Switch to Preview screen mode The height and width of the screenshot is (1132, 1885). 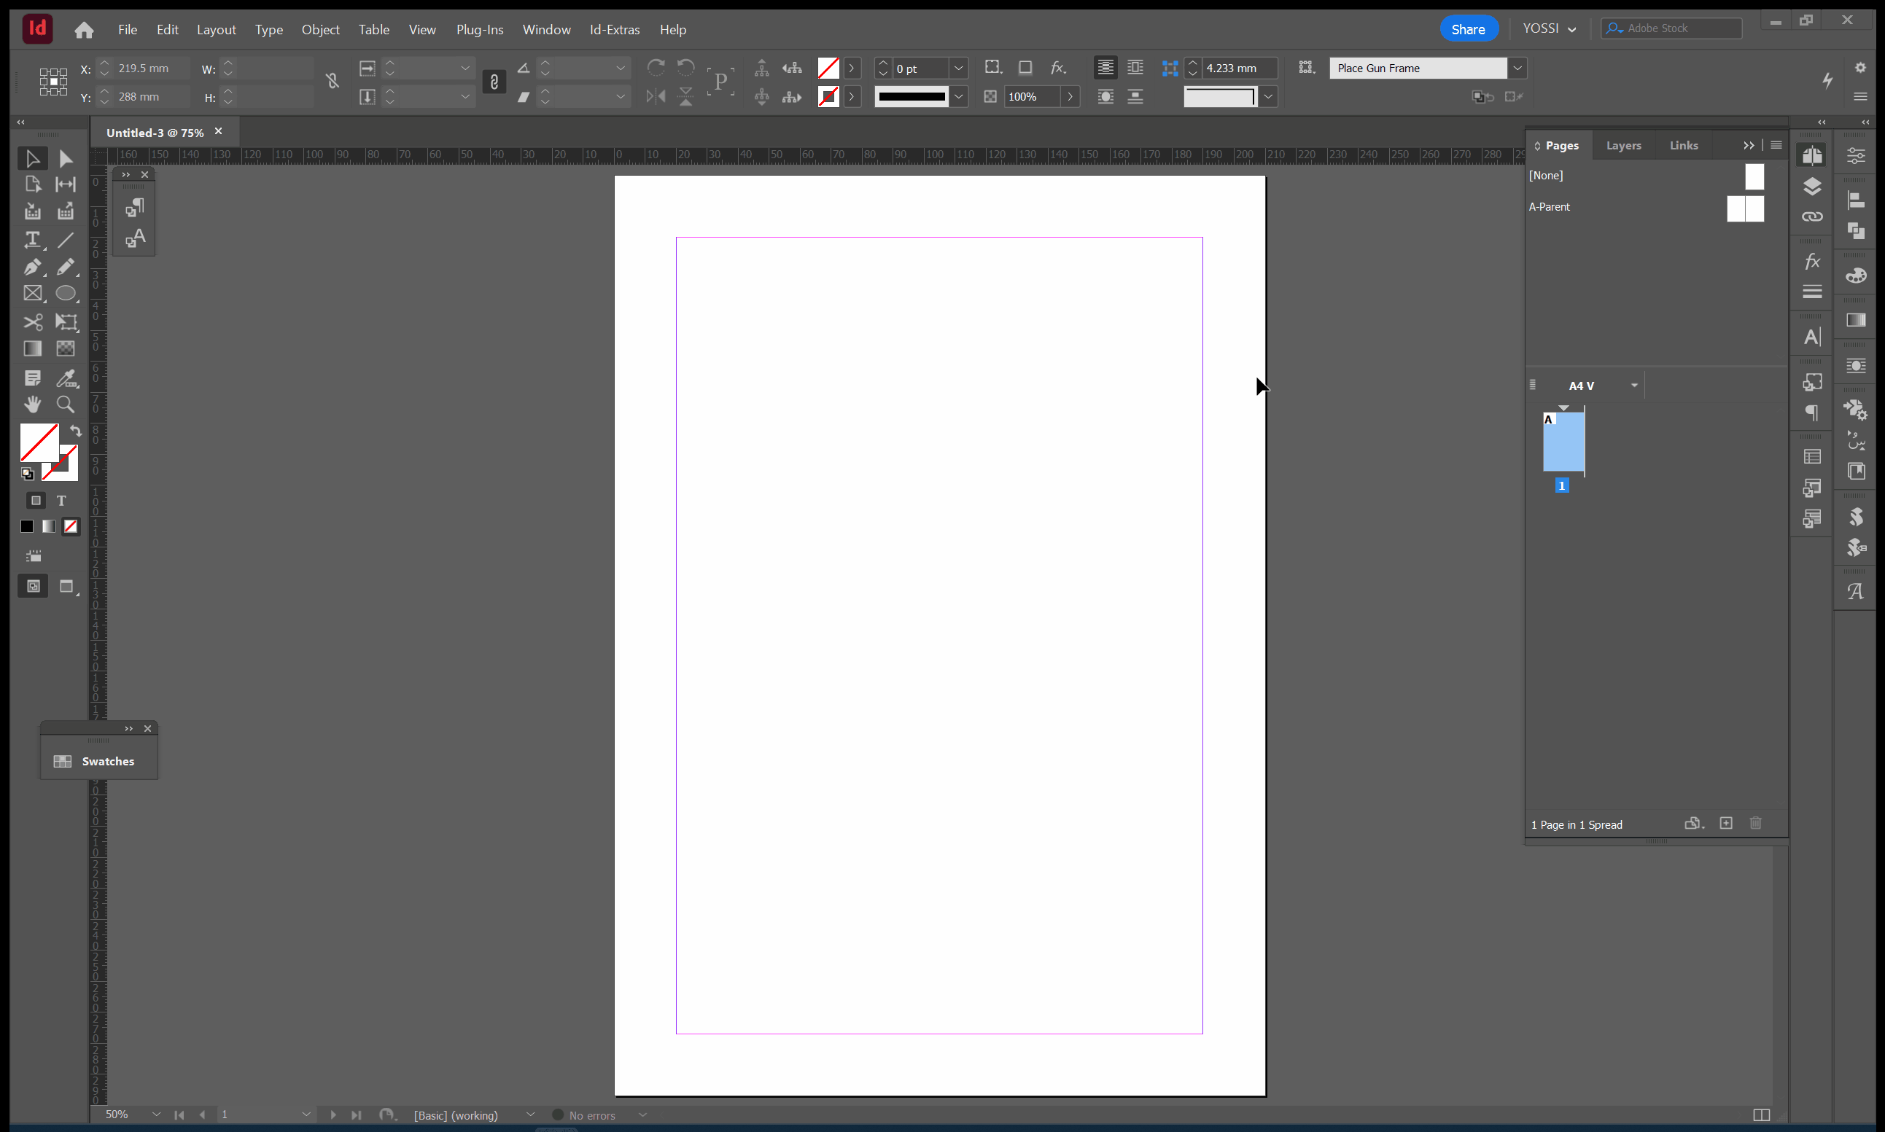coord(66,587)
